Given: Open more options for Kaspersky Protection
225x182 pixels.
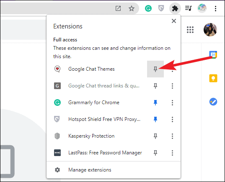Looking at the screenshot, I should 172,136.
